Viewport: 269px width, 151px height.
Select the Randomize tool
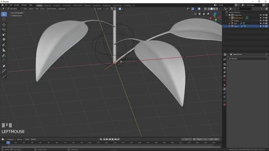coord(4,77)
